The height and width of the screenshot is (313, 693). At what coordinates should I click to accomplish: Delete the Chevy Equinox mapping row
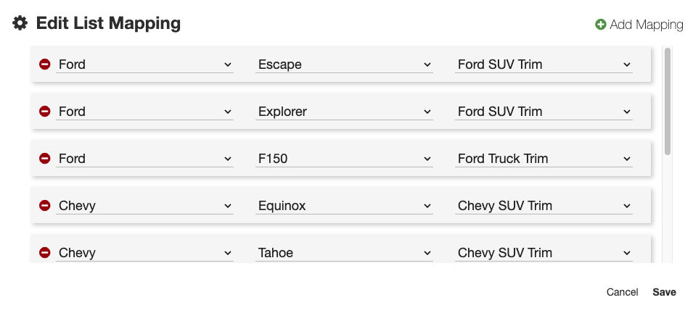(x=44, y=206)
